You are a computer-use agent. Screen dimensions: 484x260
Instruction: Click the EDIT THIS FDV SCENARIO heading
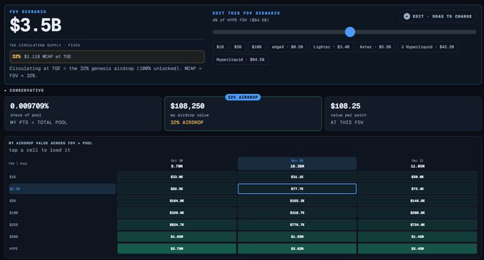246,13
